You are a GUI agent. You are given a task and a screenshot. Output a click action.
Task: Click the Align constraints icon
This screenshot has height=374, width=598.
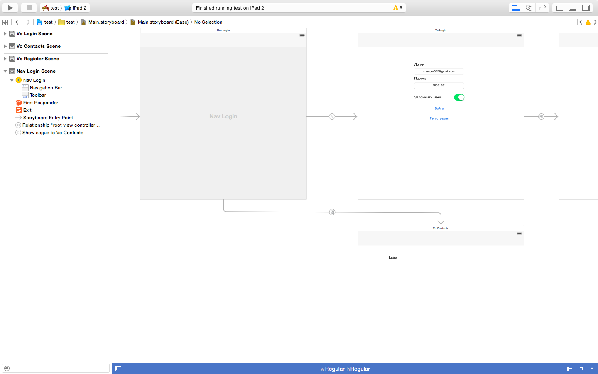pyautogui.click(x=570, y=369)
